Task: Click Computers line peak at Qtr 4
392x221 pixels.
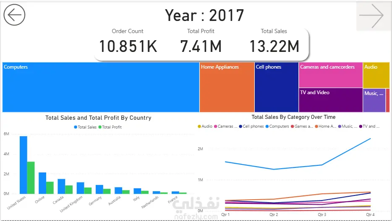Action: [x=370, y=139]
